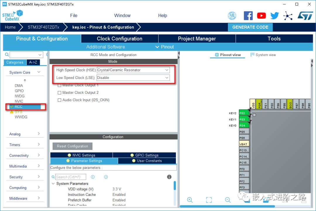Click the ST logo icon
The image size is (316, 211).
pos(305,15)
